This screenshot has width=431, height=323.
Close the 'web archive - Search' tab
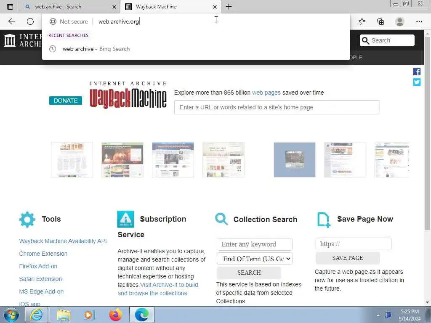[x=114, y=7]
